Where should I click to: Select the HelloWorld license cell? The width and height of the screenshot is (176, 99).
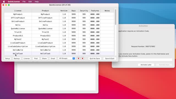click(18, 50)
